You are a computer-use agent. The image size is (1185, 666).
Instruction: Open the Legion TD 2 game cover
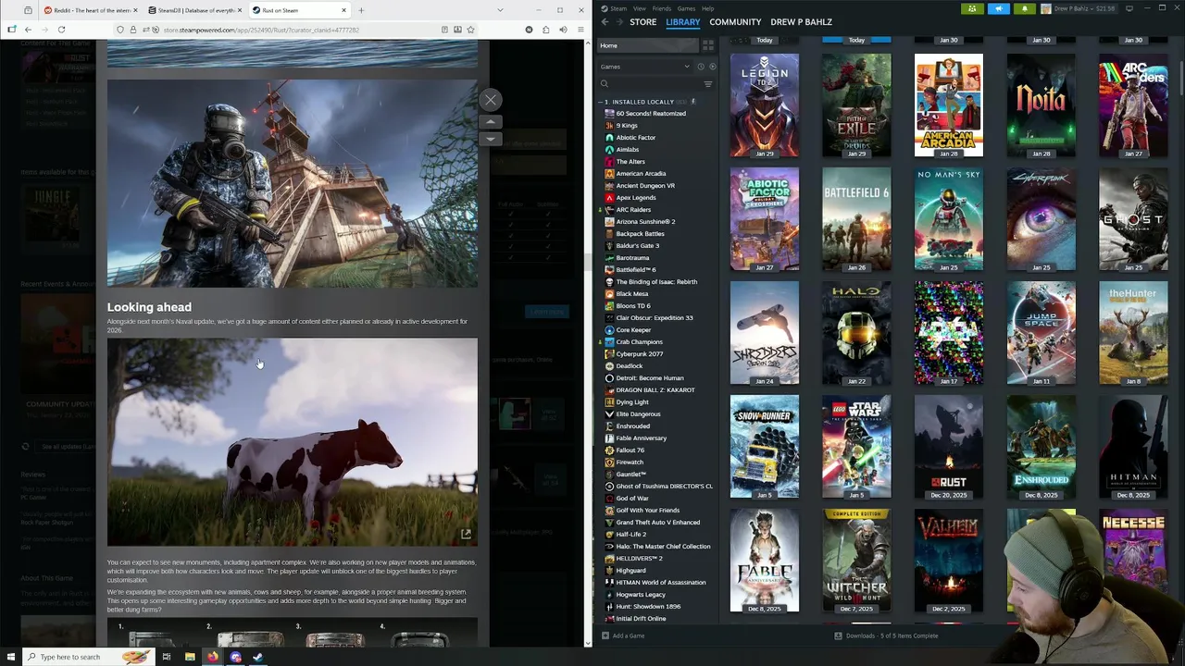pyautogui.click(x=764, y=105)
